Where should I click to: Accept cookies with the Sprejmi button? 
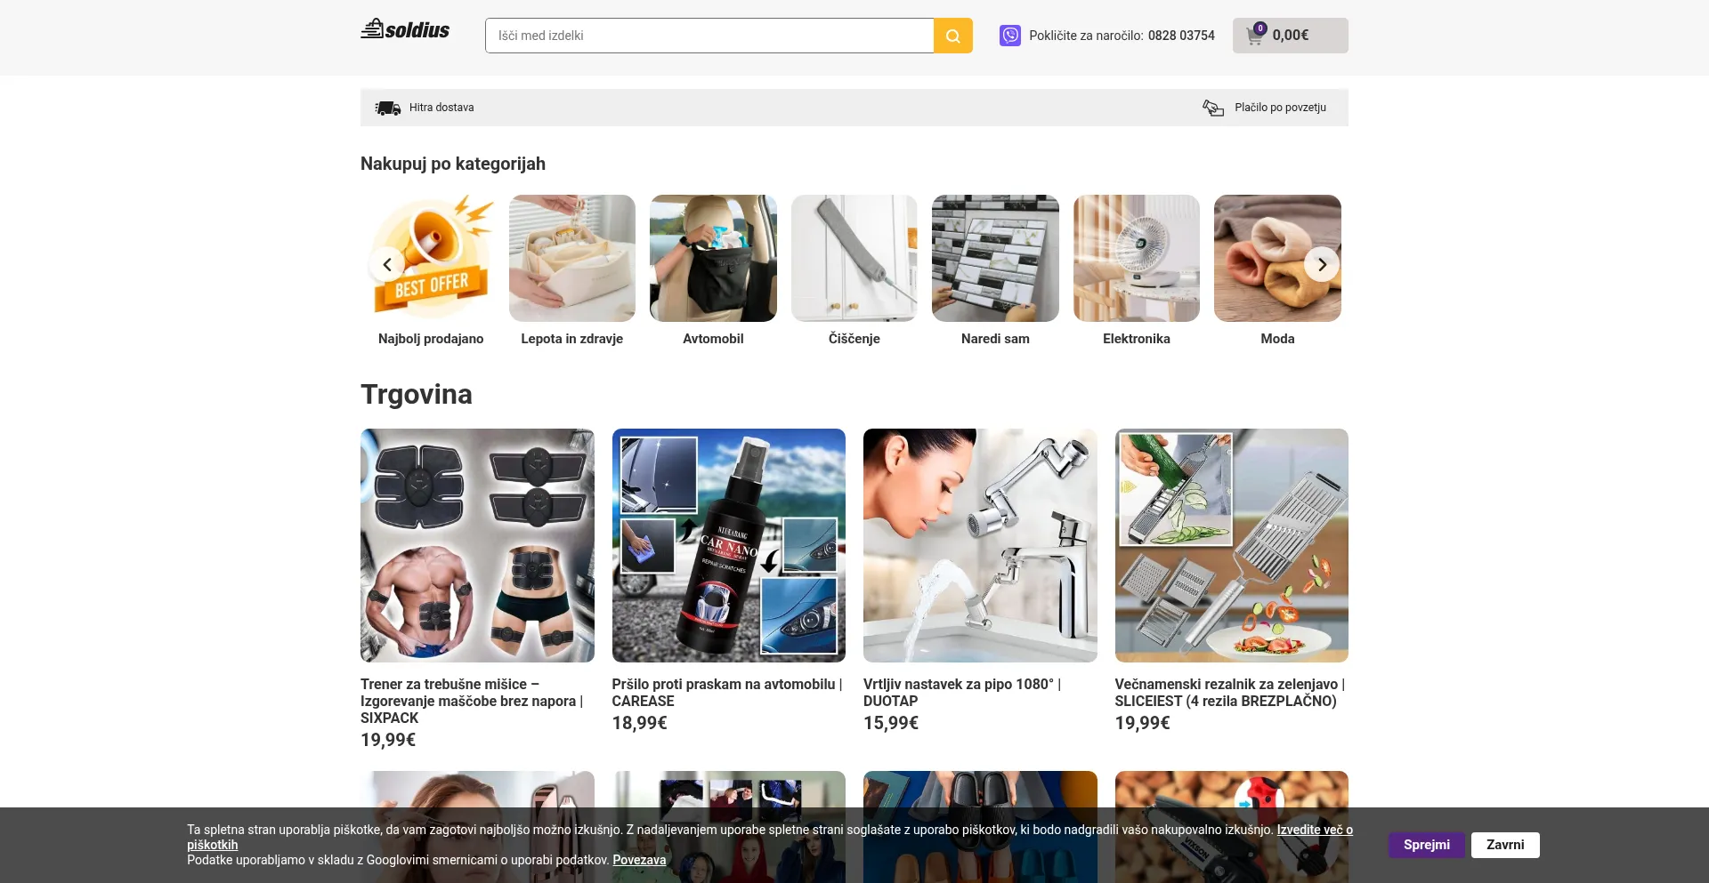tap(1426, 845)
